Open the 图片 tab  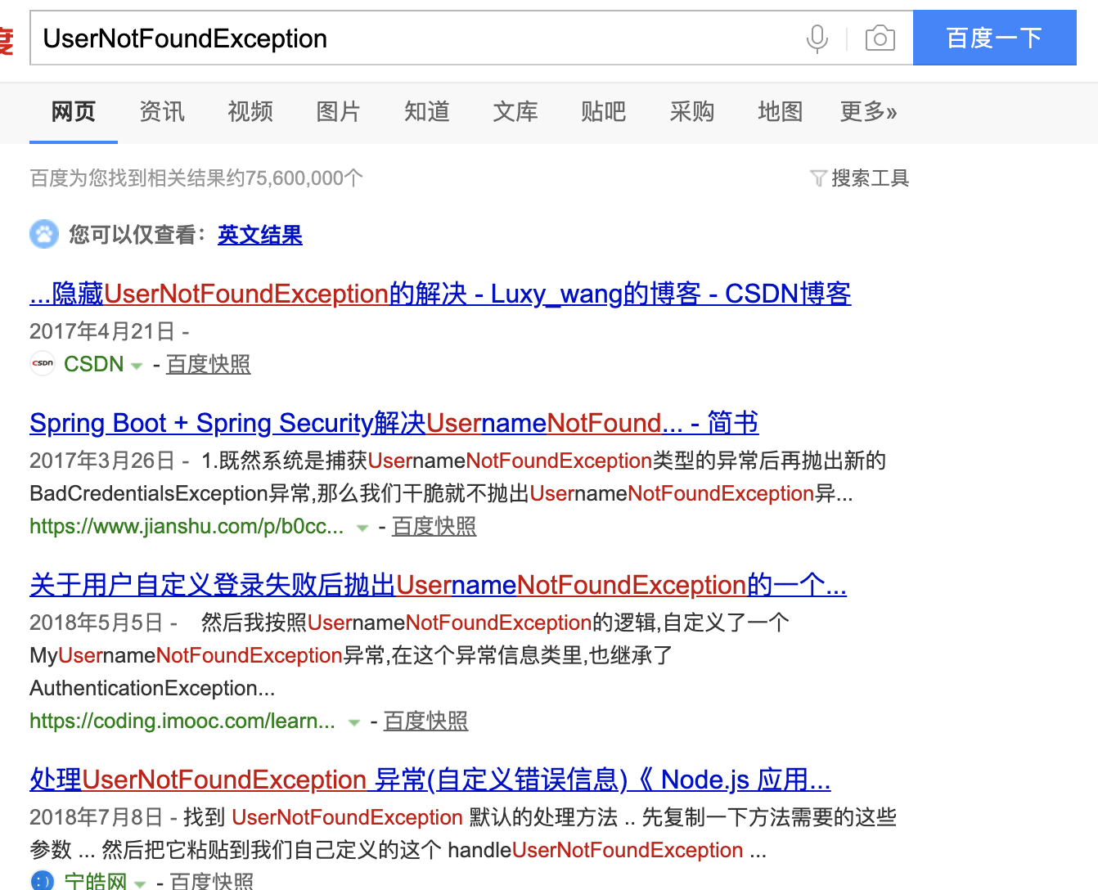[339, 112]
